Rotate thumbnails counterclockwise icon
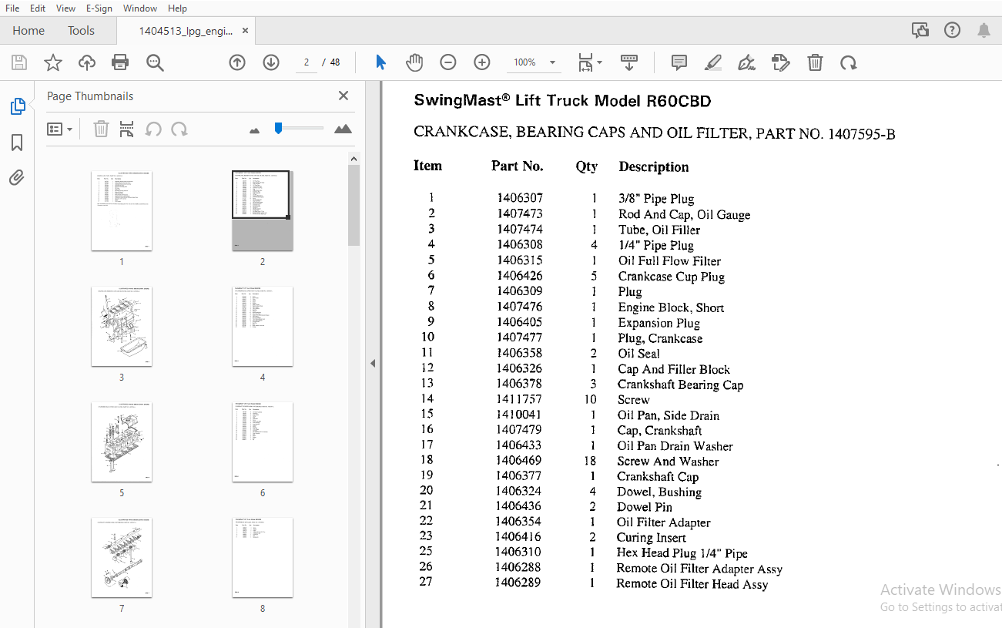The width and height of the screenshot is (1002, 628). (x=153, y=129)
